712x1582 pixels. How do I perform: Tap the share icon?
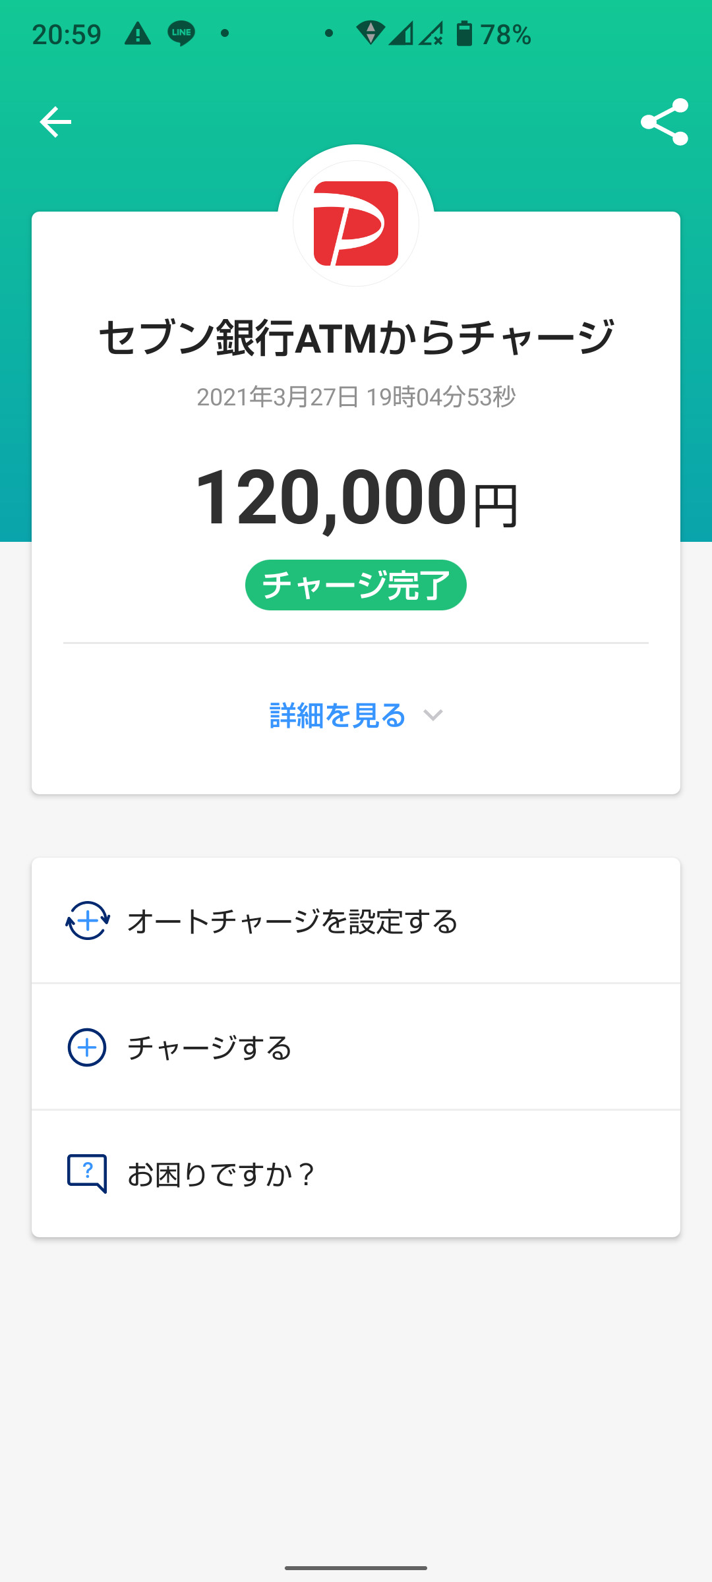[x=664, y=122]
